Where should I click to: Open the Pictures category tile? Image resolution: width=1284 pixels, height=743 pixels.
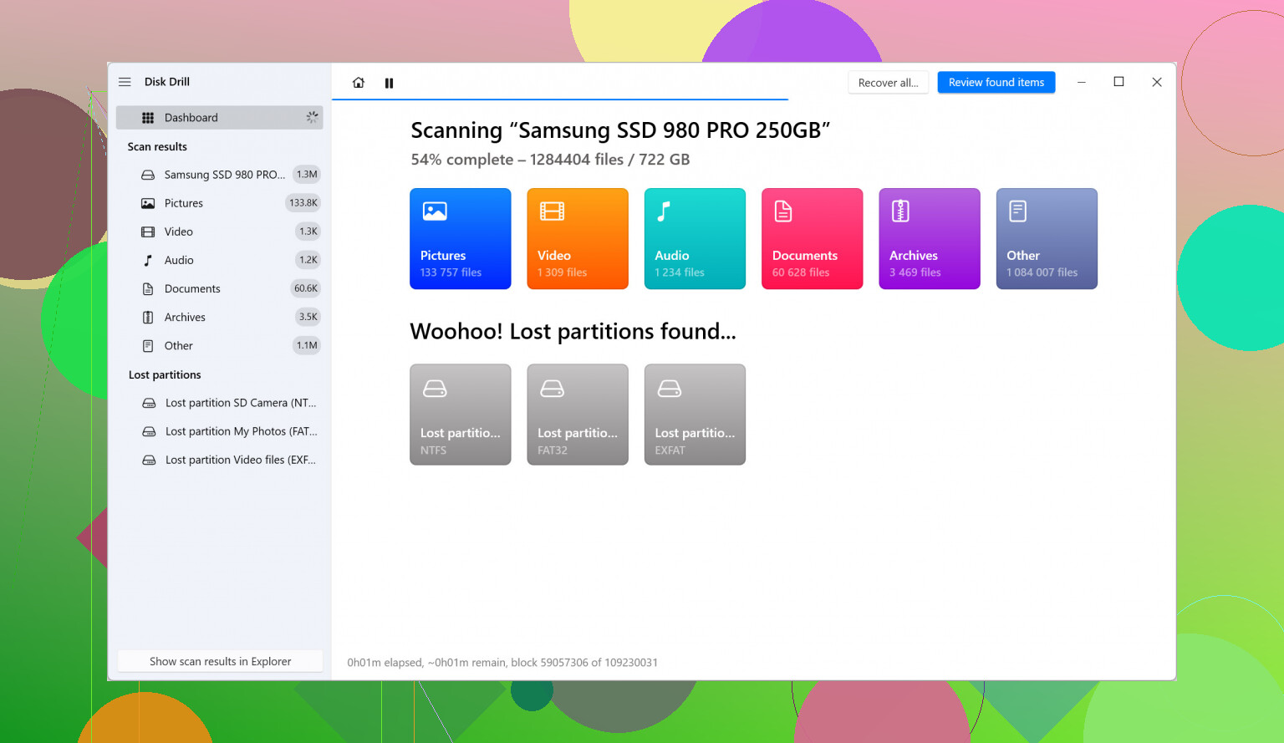coord(460,239)
